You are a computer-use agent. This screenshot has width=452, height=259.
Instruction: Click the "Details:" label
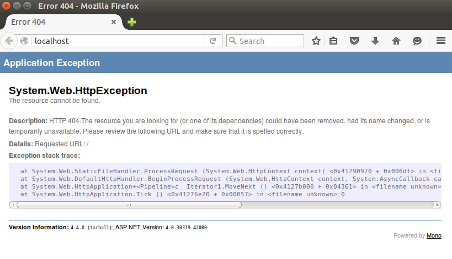(21, 144)
